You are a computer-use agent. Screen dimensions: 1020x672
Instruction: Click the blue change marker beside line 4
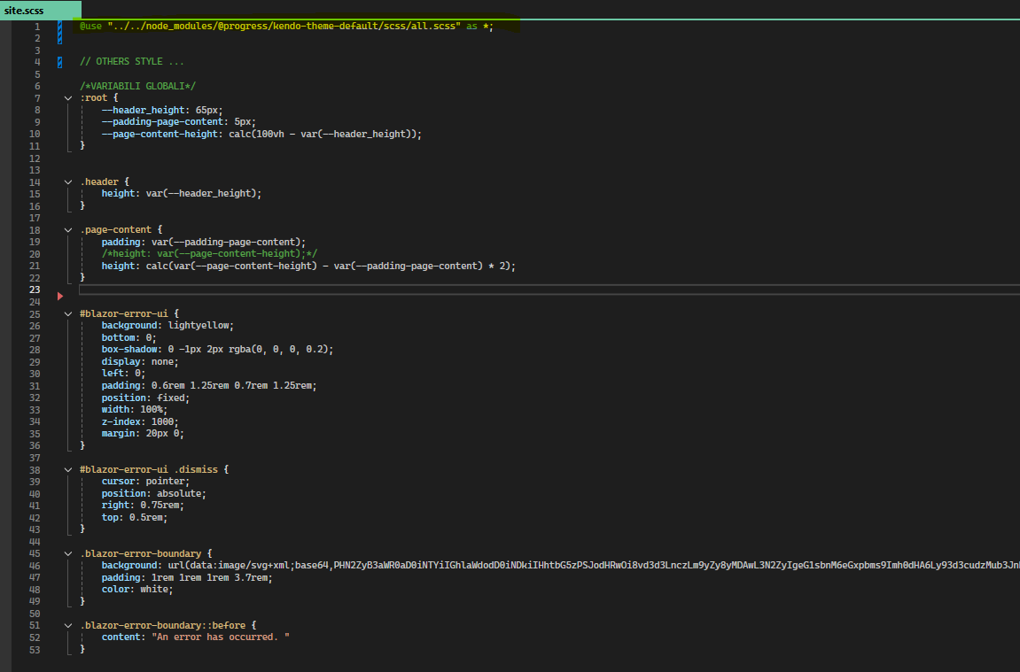59,62
